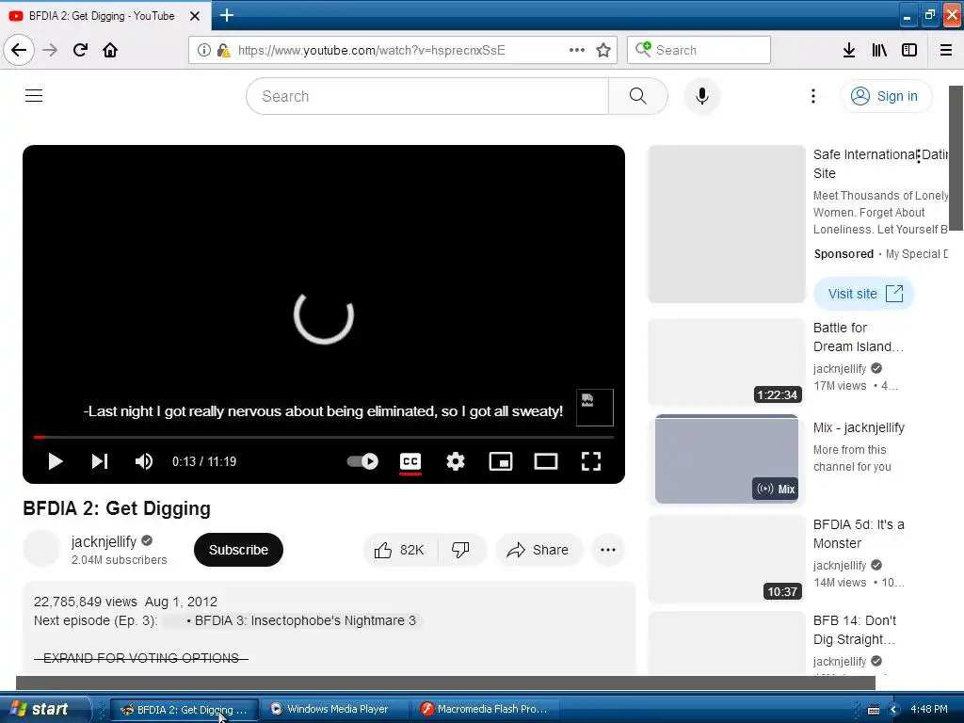964x723 pixels.
Task: Bookmark this page with the star icon
Action: click(603, 50)
